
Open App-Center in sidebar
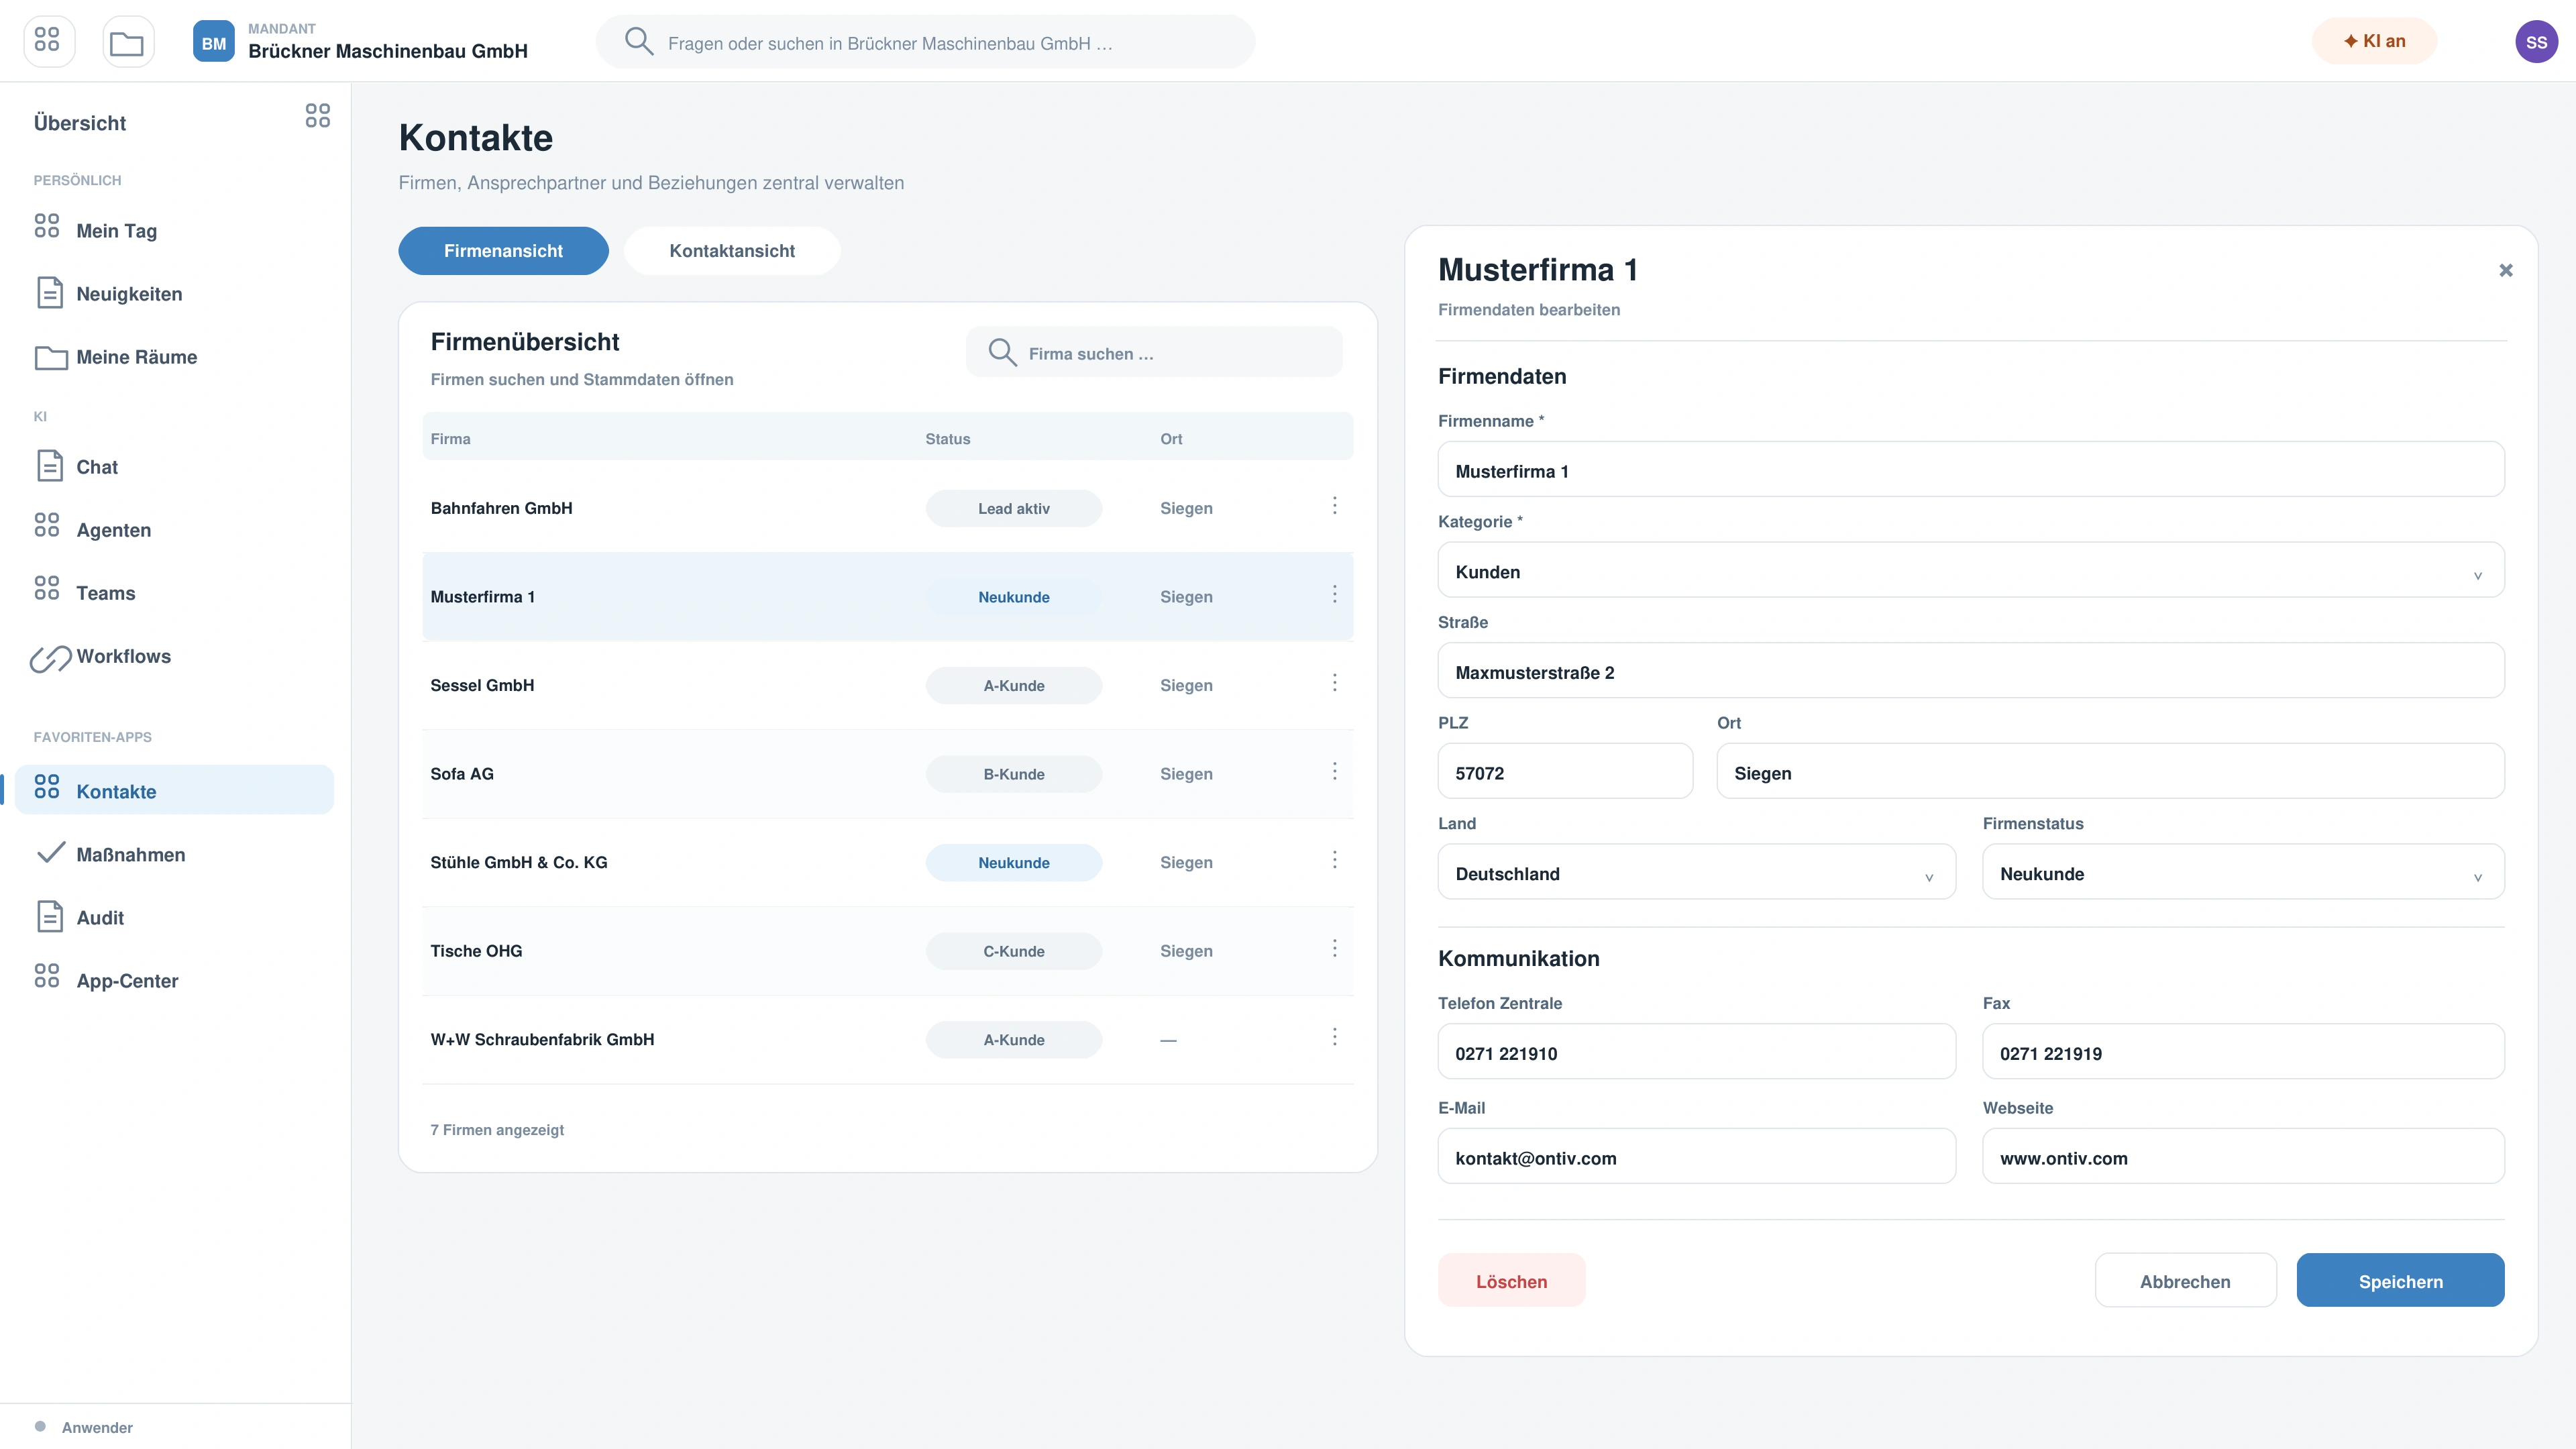(175, 981)
